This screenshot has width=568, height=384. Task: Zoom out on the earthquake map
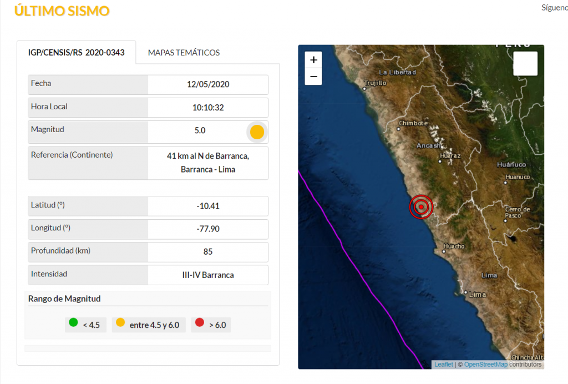(x=313, y=77)
